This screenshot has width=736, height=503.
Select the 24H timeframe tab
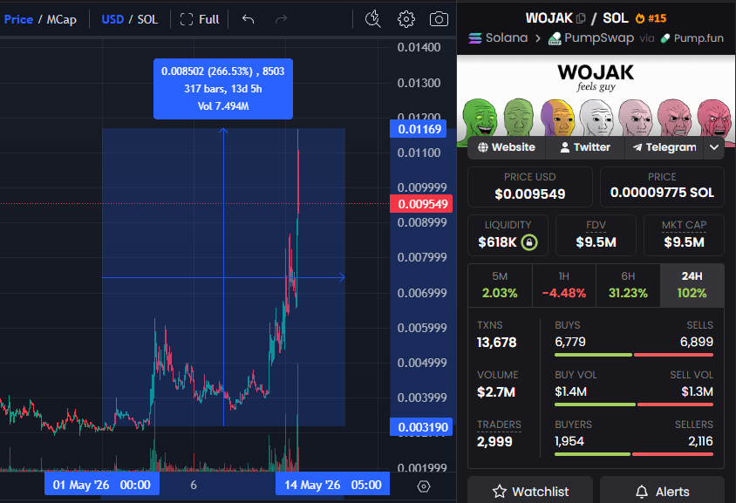click(x=692, y=285)
